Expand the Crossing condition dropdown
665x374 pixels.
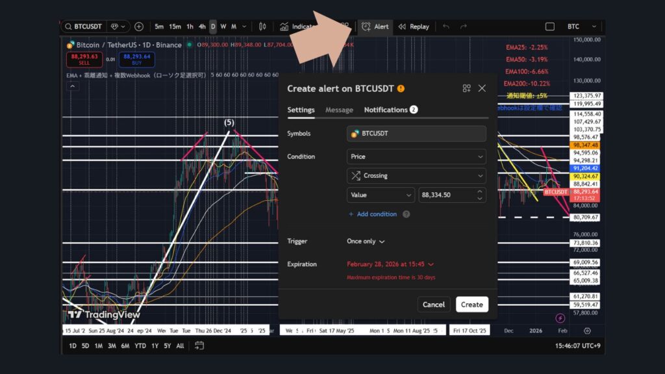[416, 175]
